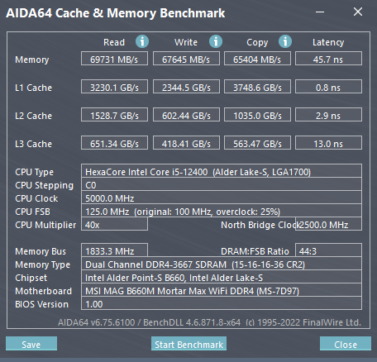Select the Memory Read result field

pyautogui.click(x=114, y=59)
